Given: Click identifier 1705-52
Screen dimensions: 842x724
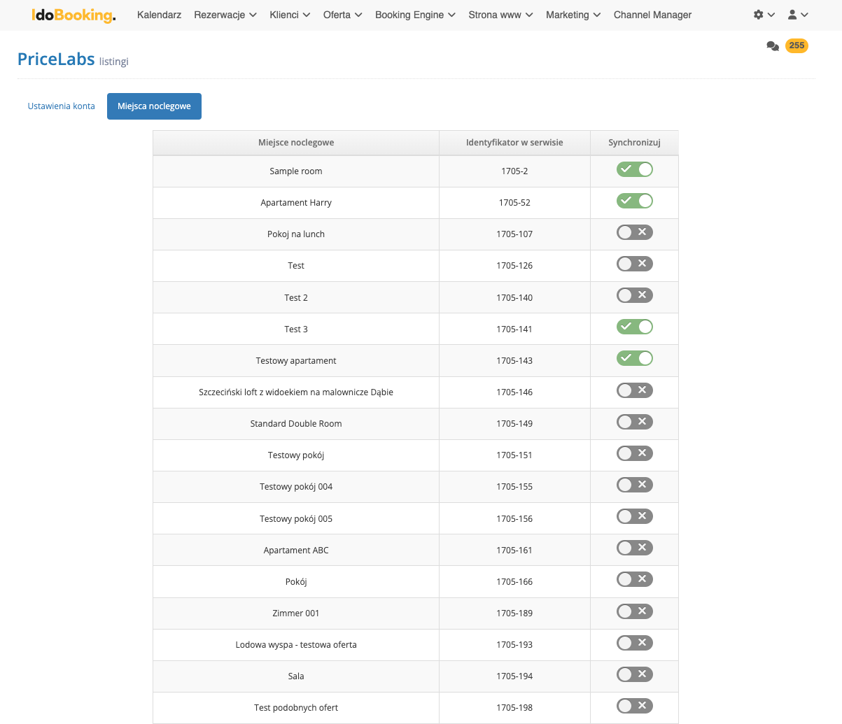Looking at the screenshot, I should [x=514, y=203].
